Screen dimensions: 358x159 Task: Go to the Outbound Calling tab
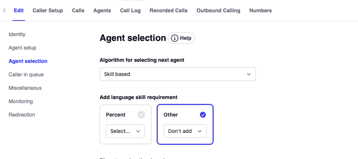coord(218,10)
